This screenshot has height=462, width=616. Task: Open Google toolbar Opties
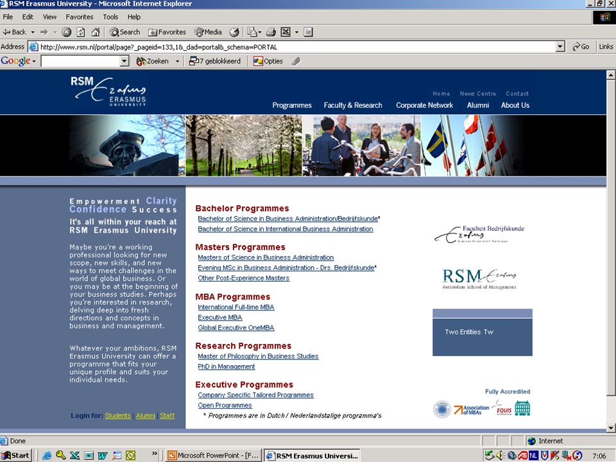[268, 62]
